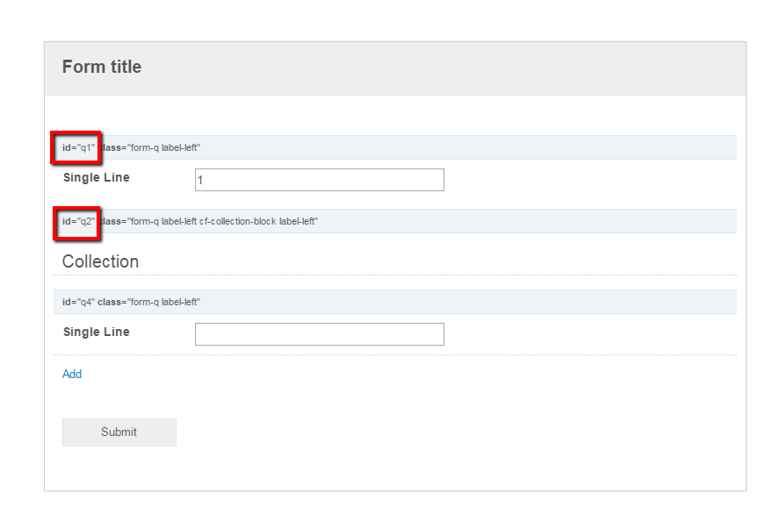Click class="form-q label-left" text in q4 row
This screenshot has height=529, width=758.
click(x=149, y=302)
